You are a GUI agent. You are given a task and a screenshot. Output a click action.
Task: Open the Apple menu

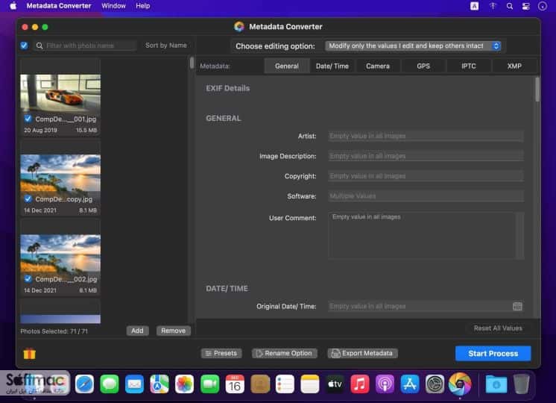click(x=13, y=6)
